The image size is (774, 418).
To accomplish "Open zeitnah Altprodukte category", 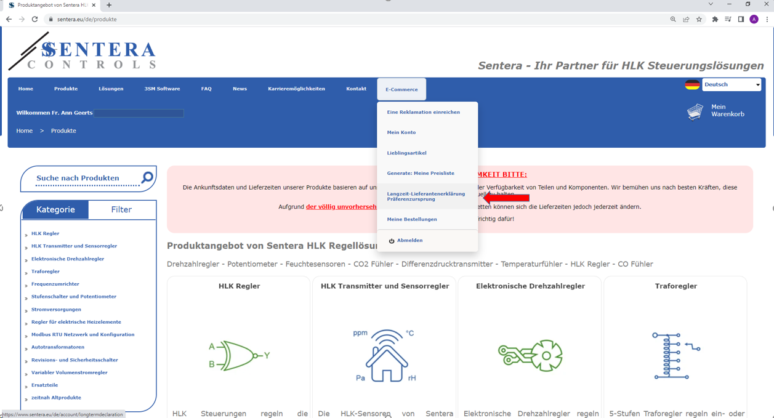I will point(56,398).
